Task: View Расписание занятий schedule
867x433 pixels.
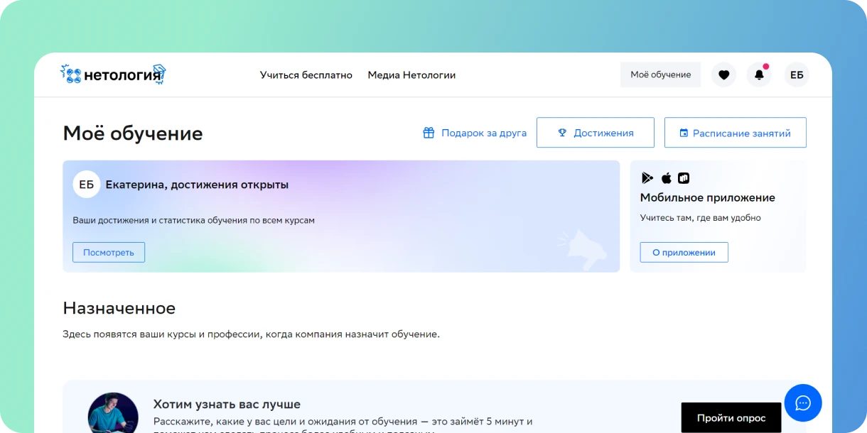Action: (735, 133)
